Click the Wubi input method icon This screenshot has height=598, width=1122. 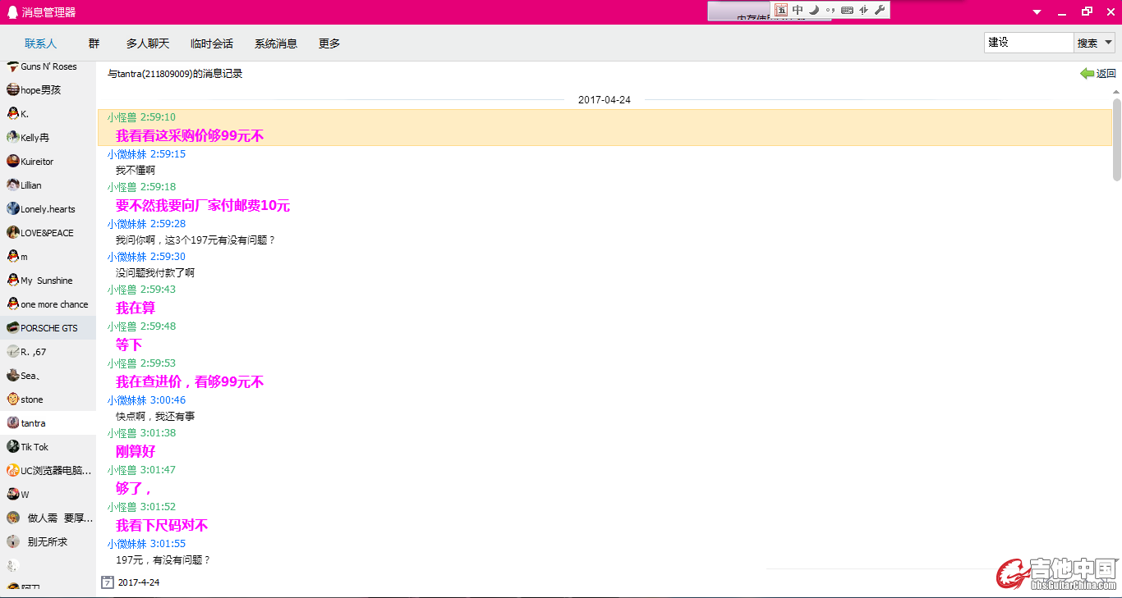click(x=781, y=10)
